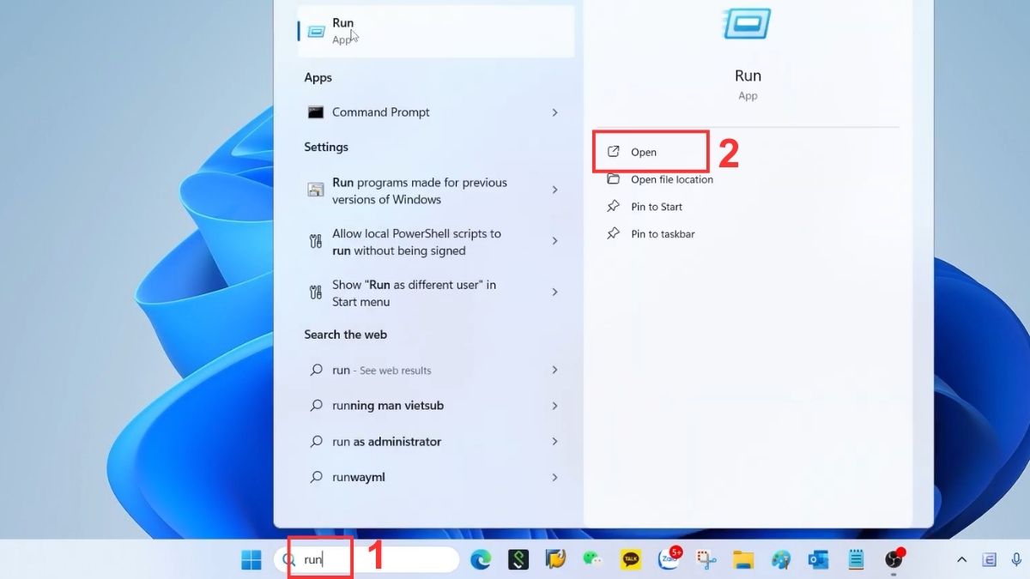Image resolution: width=1030 pixels, height=579 pixels.
Task: Click the microphone icon in system tray
Action: click(x=1017, y=560)
